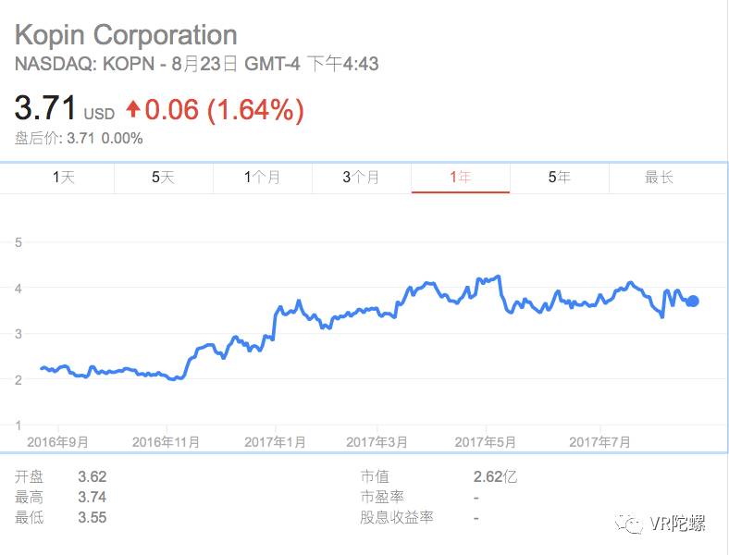729x555 pixels.
Task: Click the 最高 value 3.74
Action: 93,498
